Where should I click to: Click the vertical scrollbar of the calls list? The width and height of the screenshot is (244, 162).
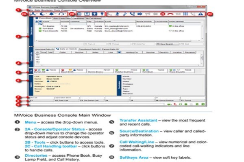coord(202,58)
